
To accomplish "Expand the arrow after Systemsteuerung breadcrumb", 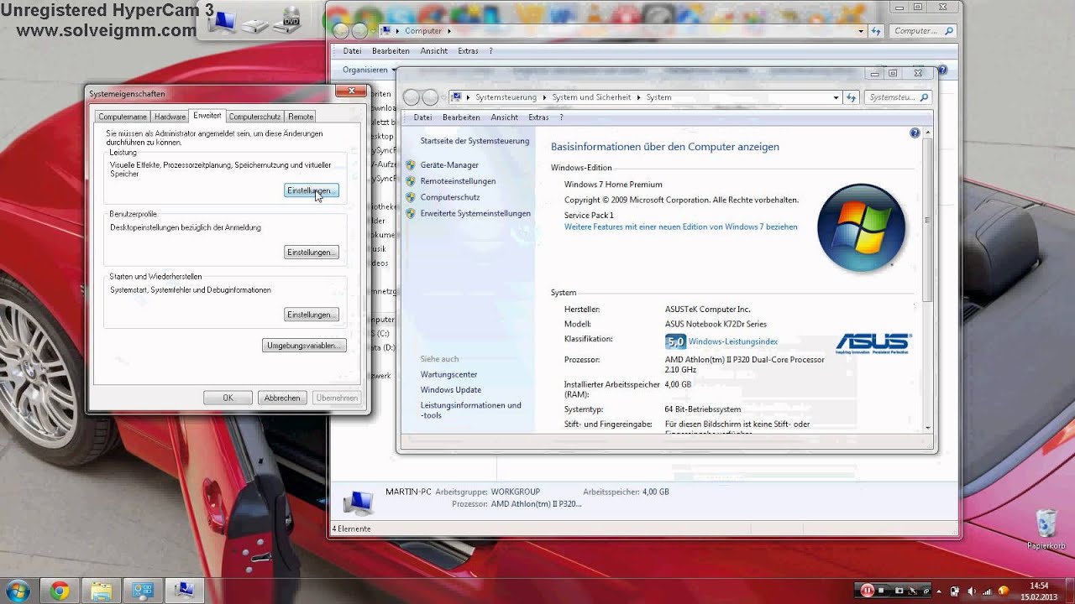I will [543, 97].
